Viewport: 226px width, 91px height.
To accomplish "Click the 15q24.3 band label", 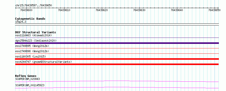I will click(21, 22).
